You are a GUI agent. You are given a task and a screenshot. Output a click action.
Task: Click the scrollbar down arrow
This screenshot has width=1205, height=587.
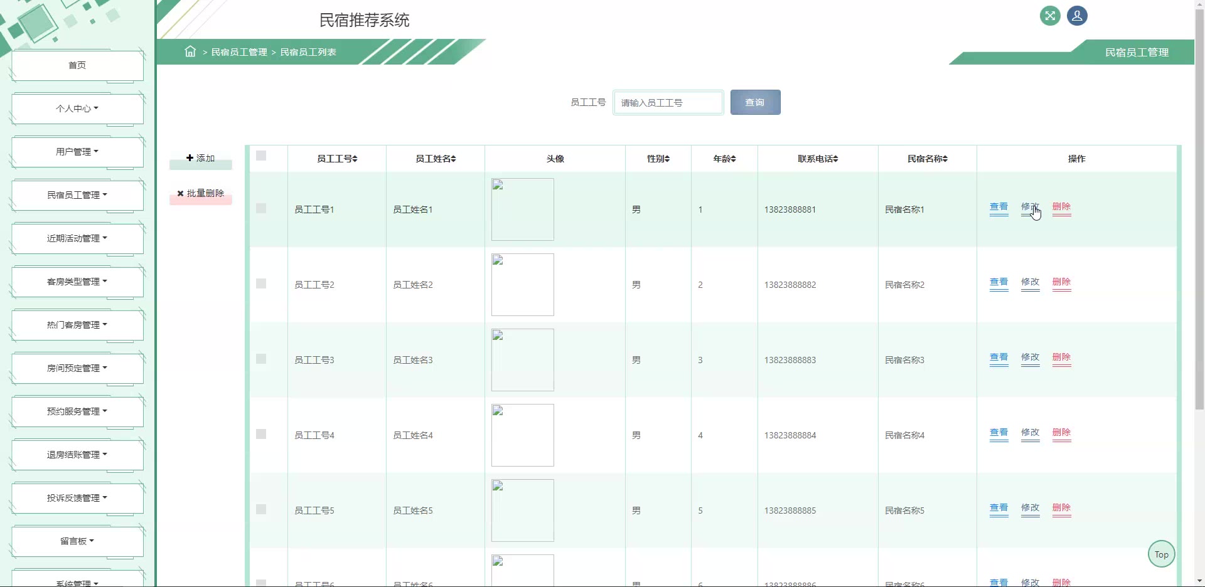tap(1199, 581)
